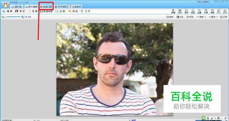Click the Sogou moon icon
The image size is (229, 121).
pos(212,118)
